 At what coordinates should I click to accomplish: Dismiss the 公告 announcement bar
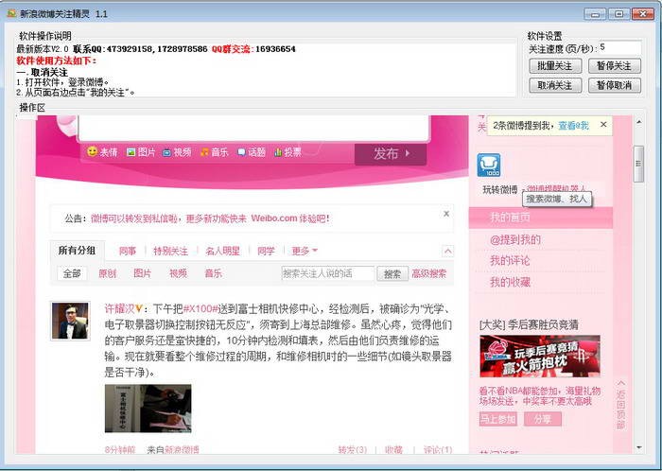(446, 214)
